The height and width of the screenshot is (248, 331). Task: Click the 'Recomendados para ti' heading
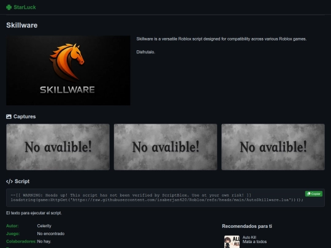click(247, 227)
